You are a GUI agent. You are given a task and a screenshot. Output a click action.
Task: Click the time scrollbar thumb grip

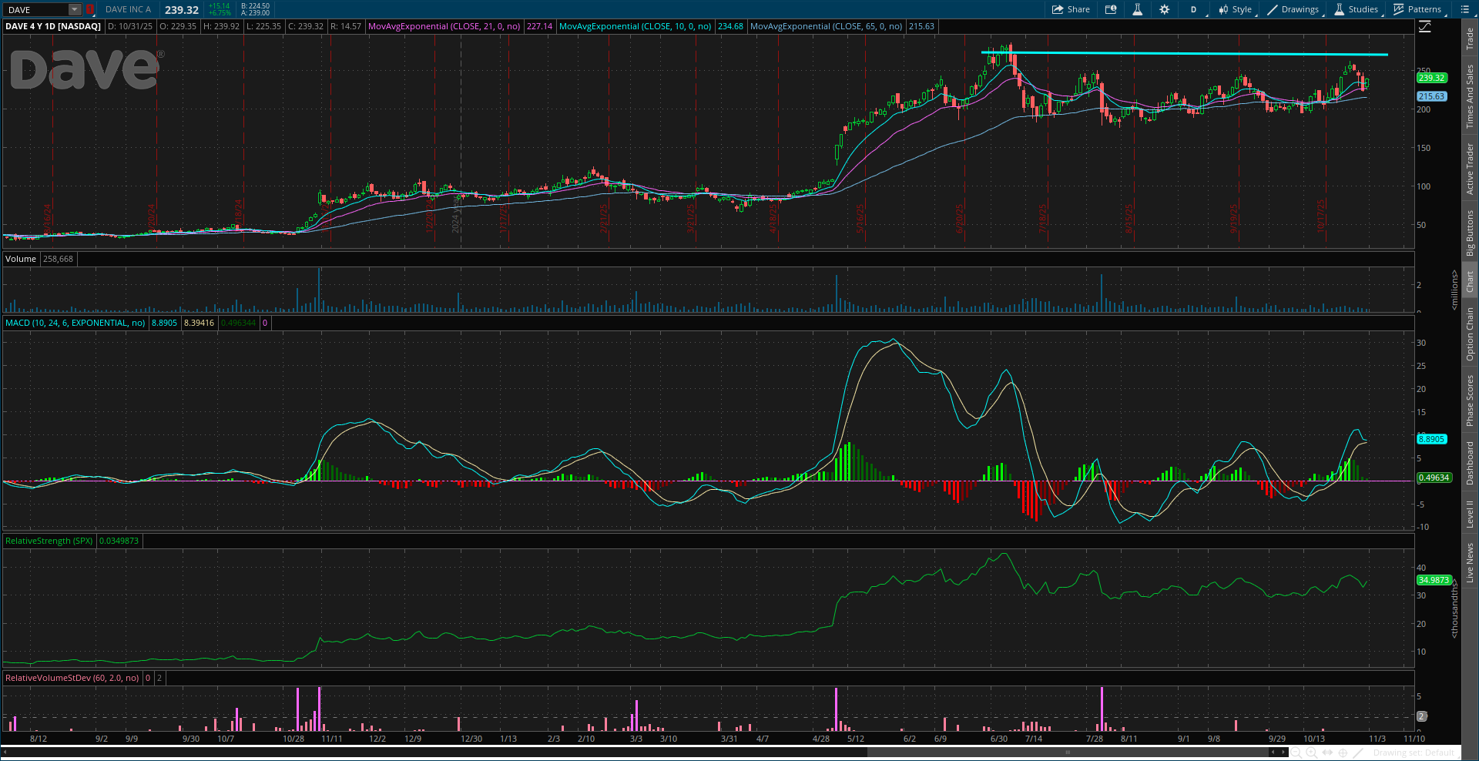[x=1068, y=753]
